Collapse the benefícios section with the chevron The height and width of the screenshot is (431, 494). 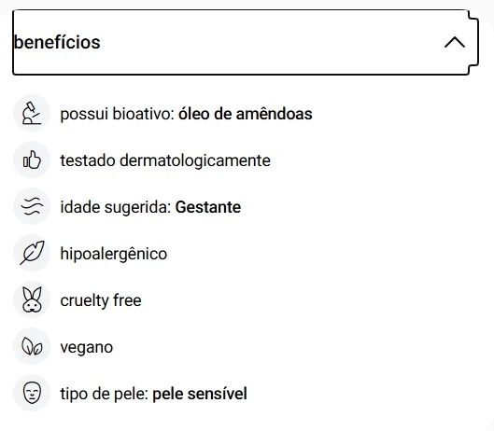pyautogui.click(x=455, y=42)
